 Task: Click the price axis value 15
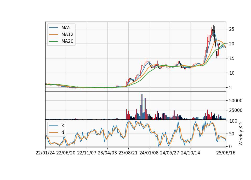coord(232,58)
